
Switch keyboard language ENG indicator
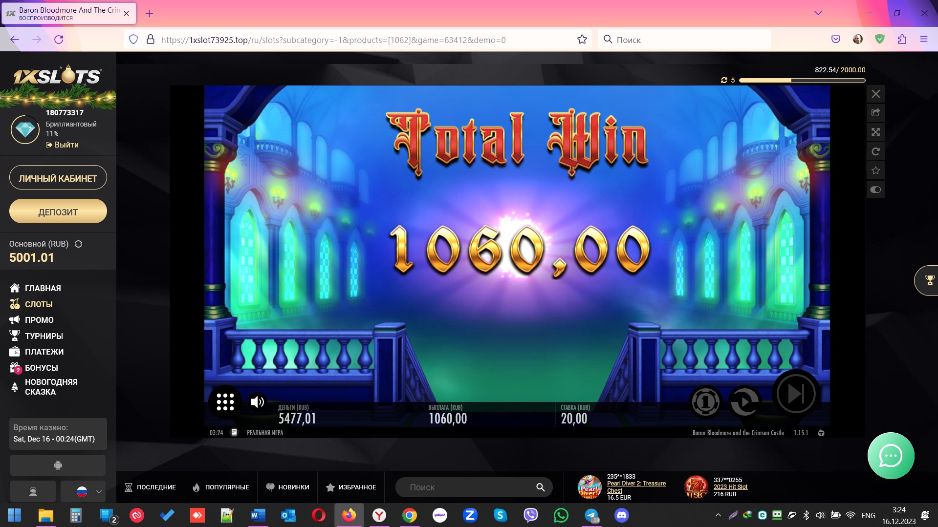click(868, 515)
